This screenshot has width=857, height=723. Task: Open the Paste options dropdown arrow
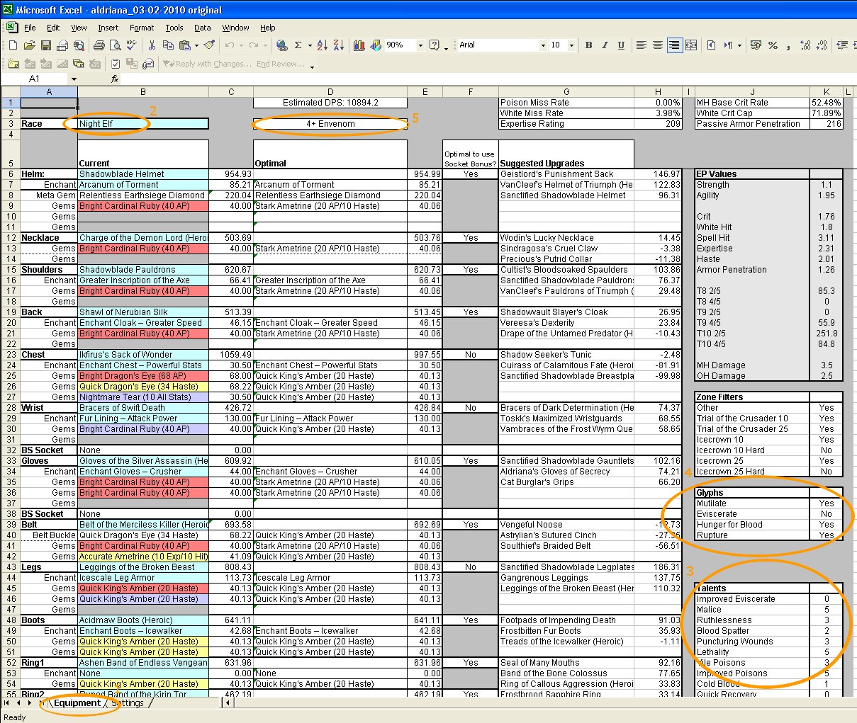(x=196, y=45)
